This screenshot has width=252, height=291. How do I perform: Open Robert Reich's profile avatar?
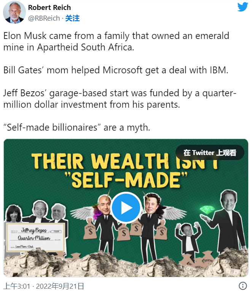pyautogui.click(x=14, y=12)
